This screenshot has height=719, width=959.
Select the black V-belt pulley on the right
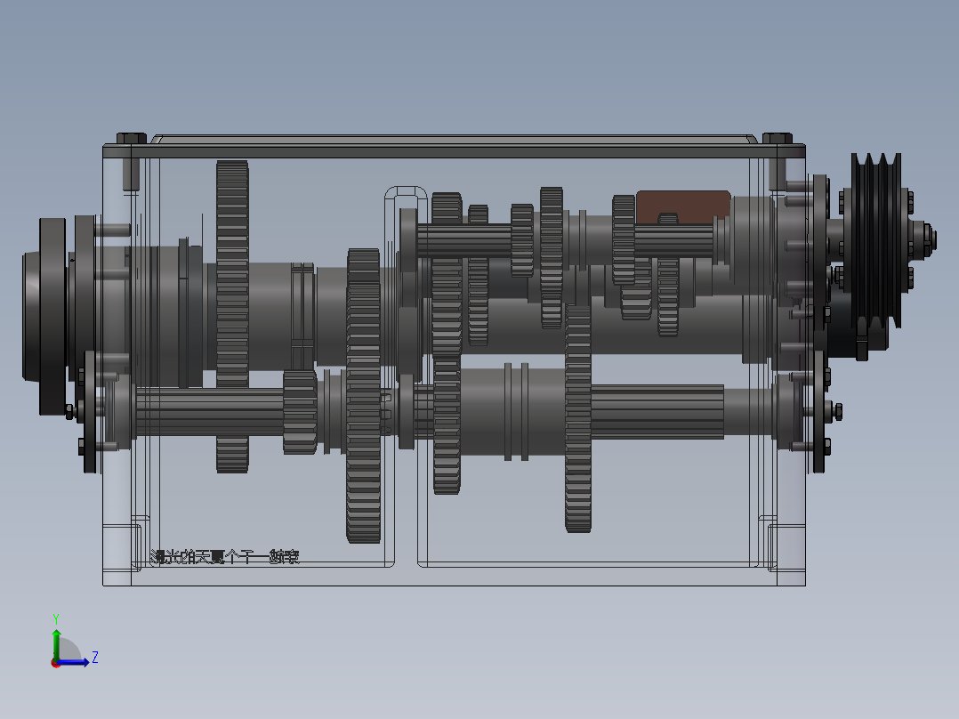875,240
